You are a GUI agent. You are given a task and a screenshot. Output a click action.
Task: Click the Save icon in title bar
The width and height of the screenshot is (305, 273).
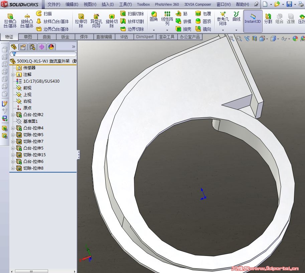[289, 4]
